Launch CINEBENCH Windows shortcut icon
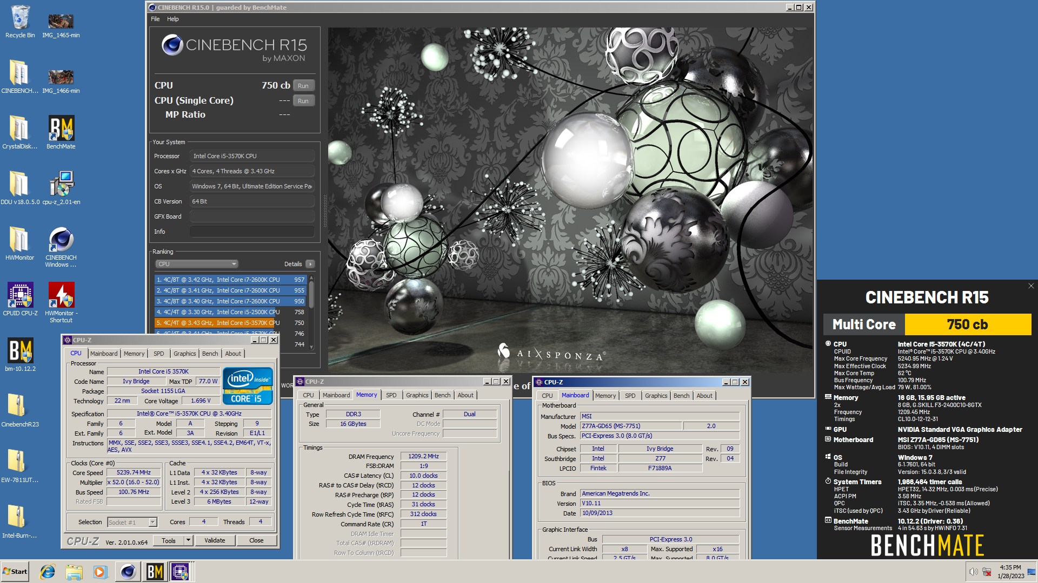The height and width of the screenshot is (583, 1038). pos(61,247)
